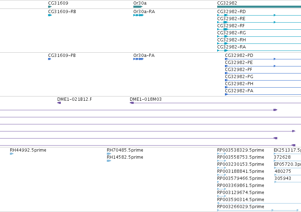Viewport: 301px width, 212px height.
Task: Select transcript CG31609-RB label
Action: tap(62, 12)
